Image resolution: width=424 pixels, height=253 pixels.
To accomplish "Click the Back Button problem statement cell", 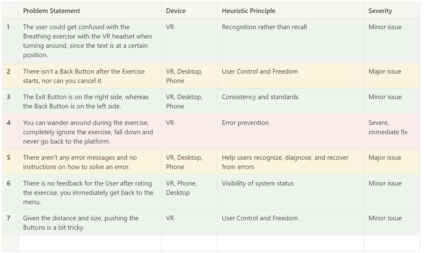I will (x=90, y=76).
